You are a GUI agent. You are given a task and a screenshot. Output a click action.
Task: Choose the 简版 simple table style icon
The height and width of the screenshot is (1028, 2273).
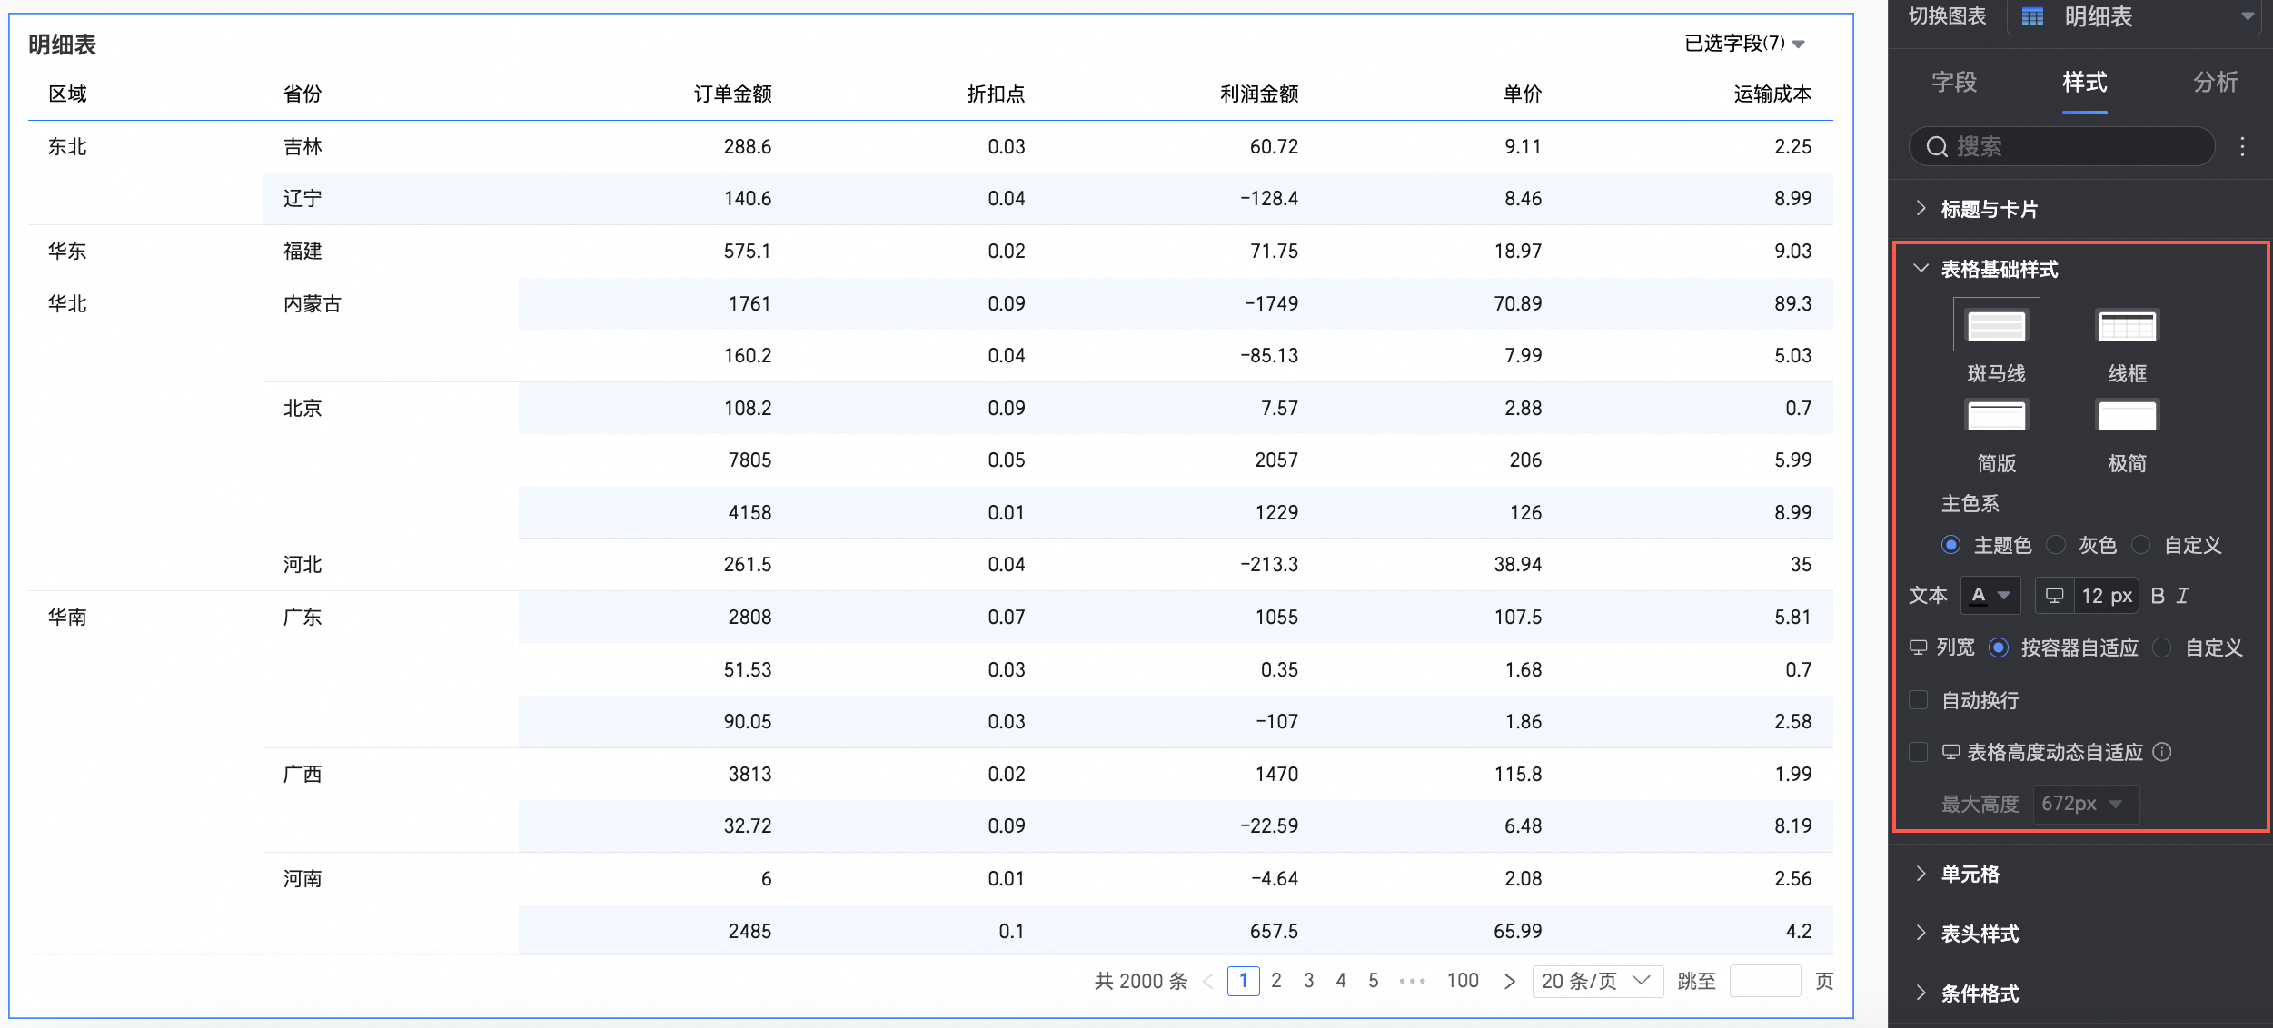(x=1996, y=416)
